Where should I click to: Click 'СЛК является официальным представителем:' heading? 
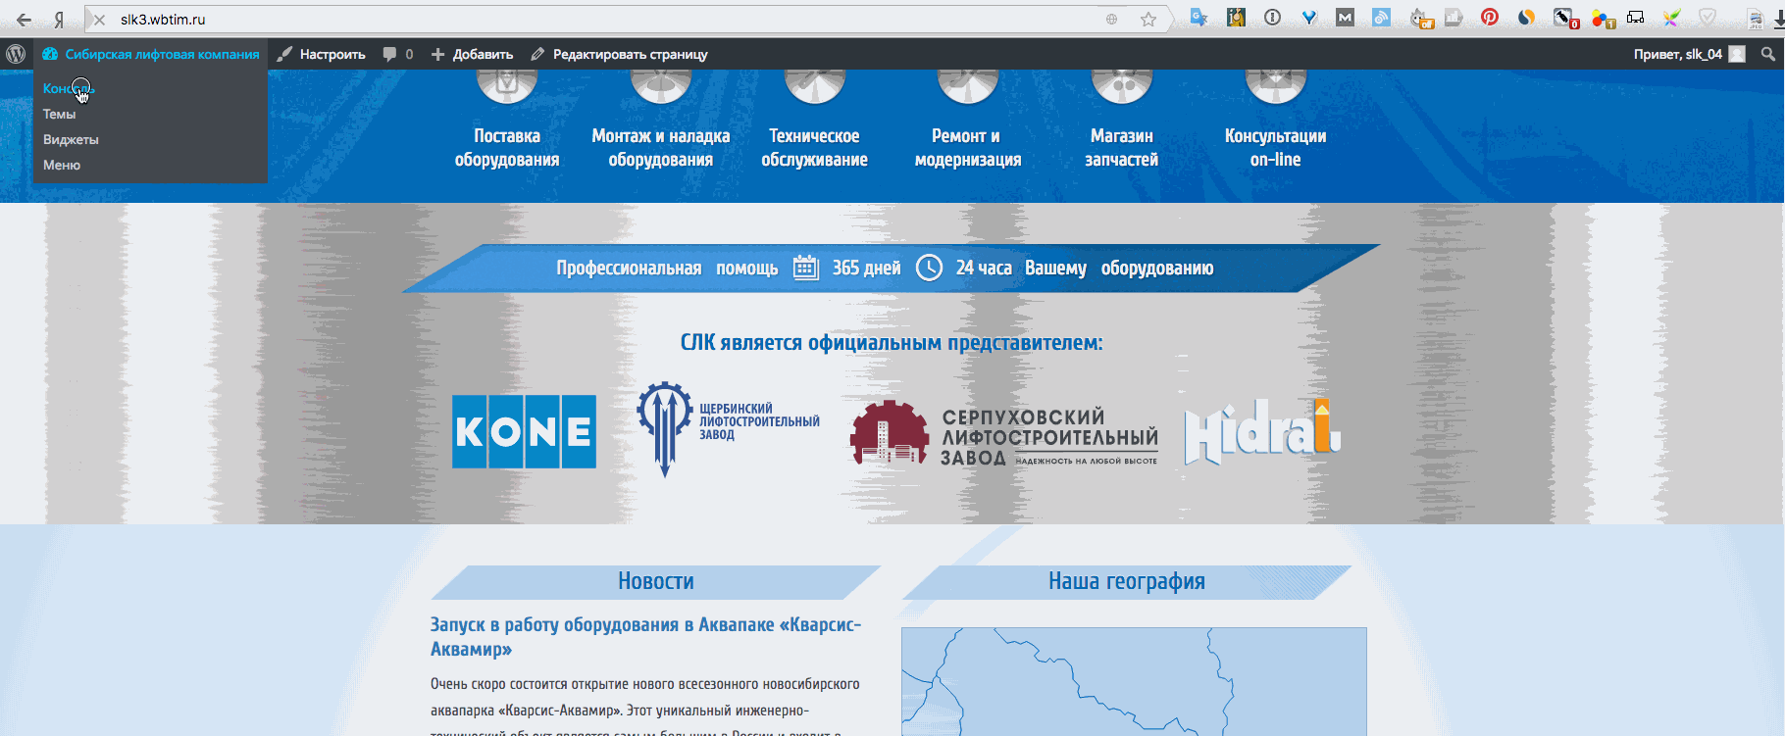(892, 343)
